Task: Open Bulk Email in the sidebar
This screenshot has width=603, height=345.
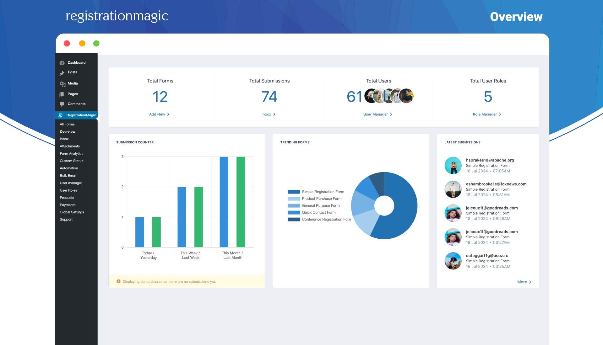Action: [x=68, y=176]
